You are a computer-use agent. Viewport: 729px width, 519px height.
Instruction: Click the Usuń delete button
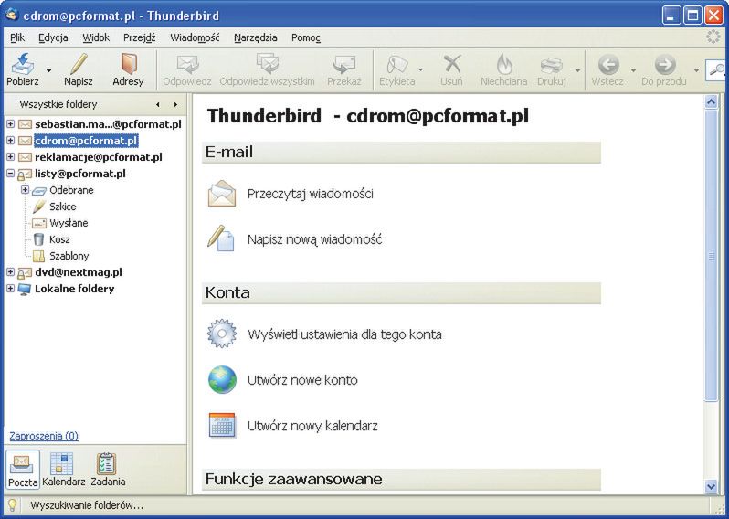coord(451,69)
